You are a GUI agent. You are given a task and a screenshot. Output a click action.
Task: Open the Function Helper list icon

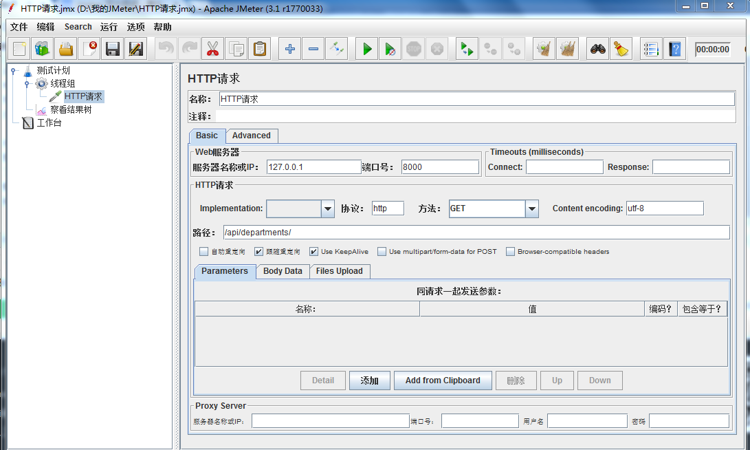tap(652, 49)
